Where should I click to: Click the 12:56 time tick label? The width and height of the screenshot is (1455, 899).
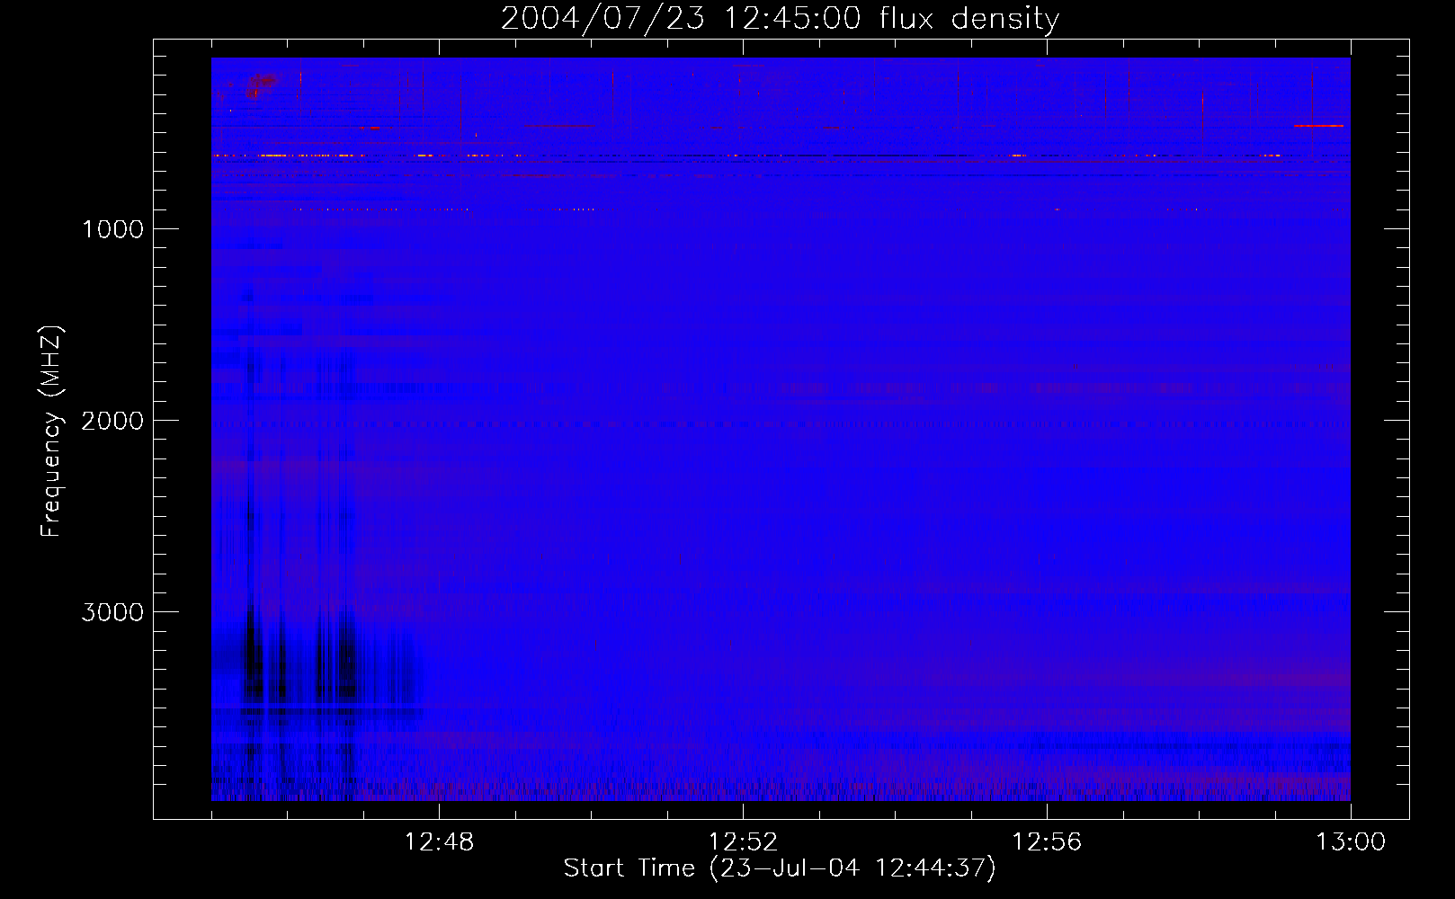point(1047,842)
